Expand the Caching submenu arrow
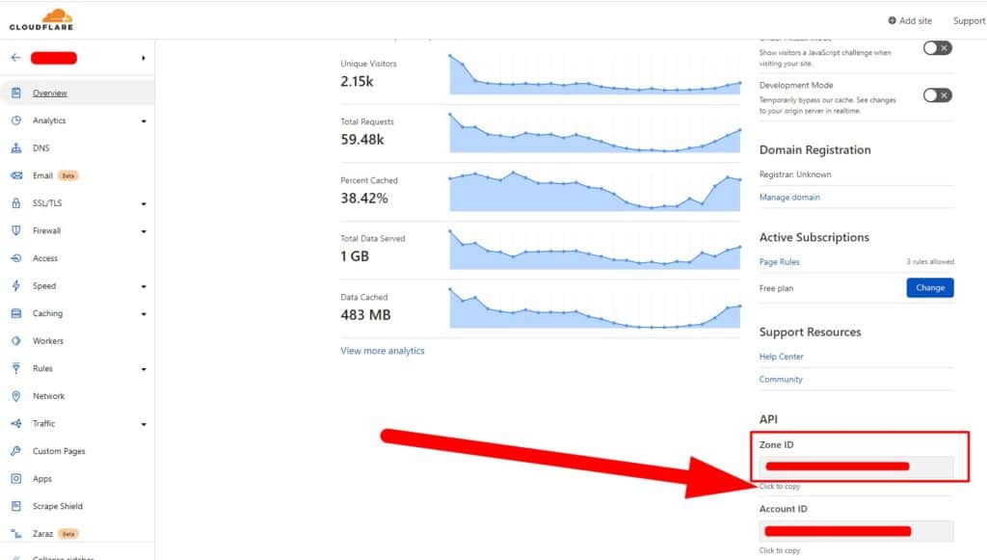This screenshot has height=560, width=987. tap(144, 314)
